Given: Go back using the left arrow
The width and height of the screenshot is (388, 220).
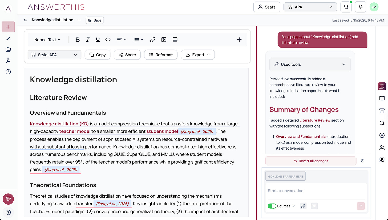Looking at the screenshot, I should [25, 20].
